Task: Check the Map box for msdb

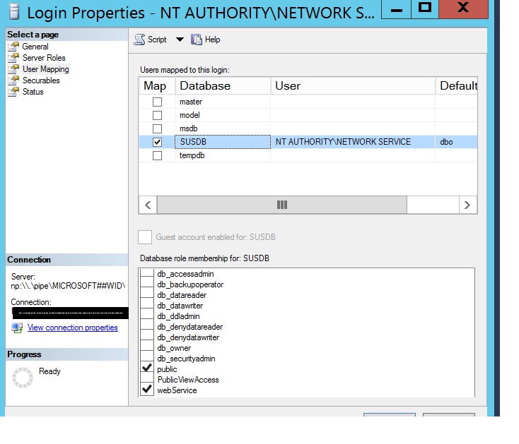Action: coord(157,128)
